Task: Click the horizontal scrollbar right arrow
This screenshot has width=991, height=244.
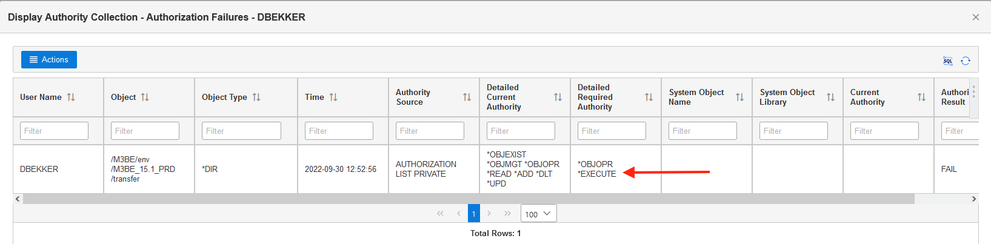Action: point(973,199)
